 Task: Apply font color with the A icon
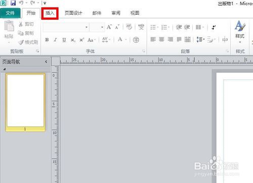tap(120, 39)
